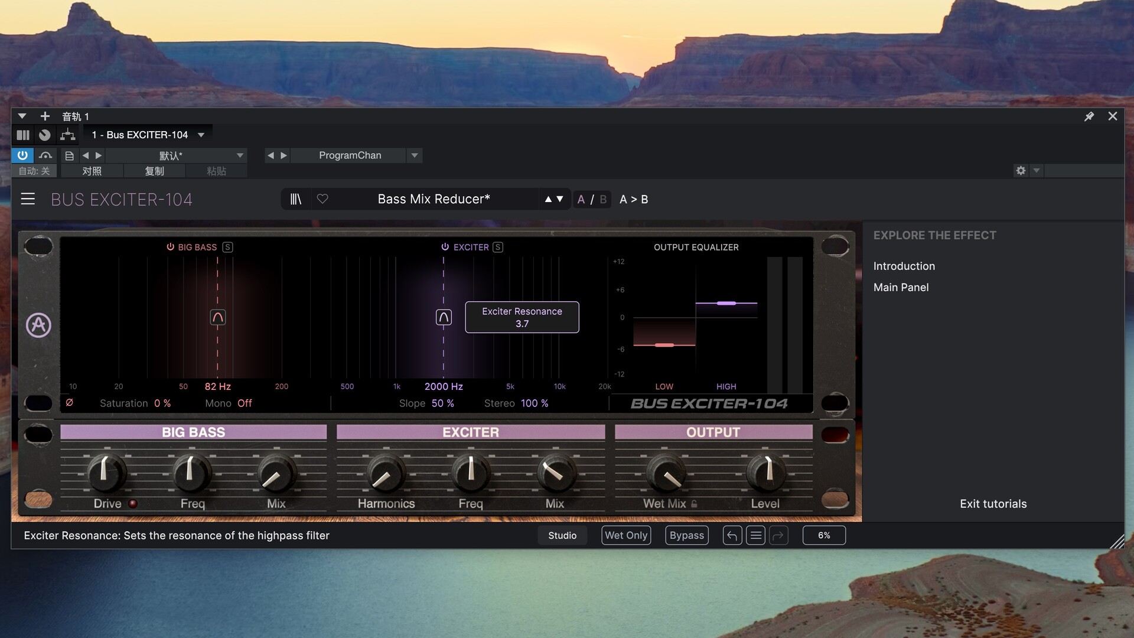Viewport: 1134px width, 638px height.
Task: Click Big Bass Freq knob
Action: pyautogui.click(x=192, y=473)
